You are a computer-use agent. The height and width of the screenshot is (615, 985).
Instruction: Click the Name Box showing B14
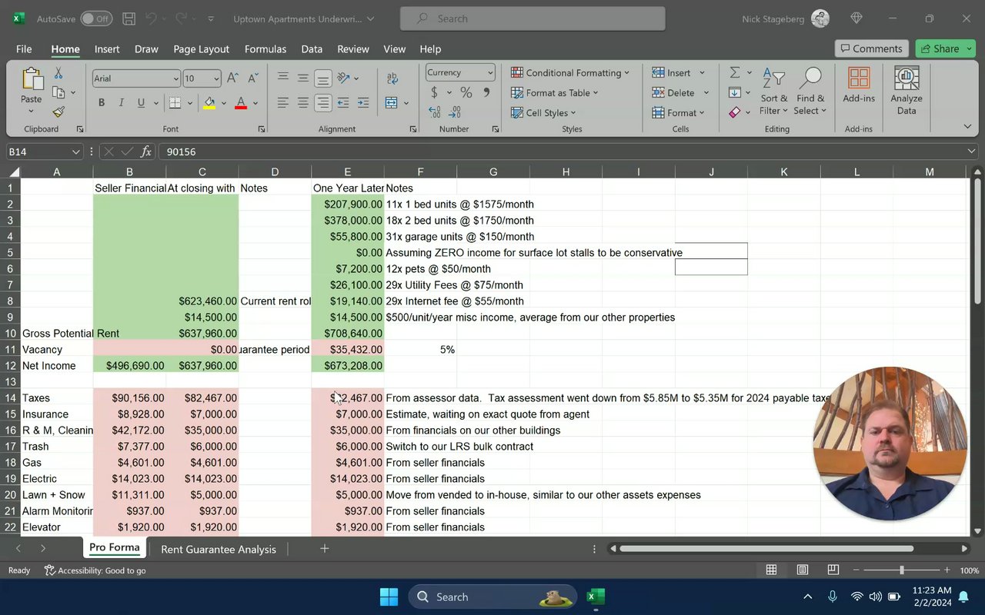click(45, 151)
